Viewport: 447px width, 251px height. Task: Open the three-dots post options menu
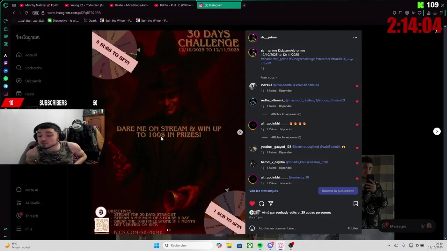tap(355, 37)
